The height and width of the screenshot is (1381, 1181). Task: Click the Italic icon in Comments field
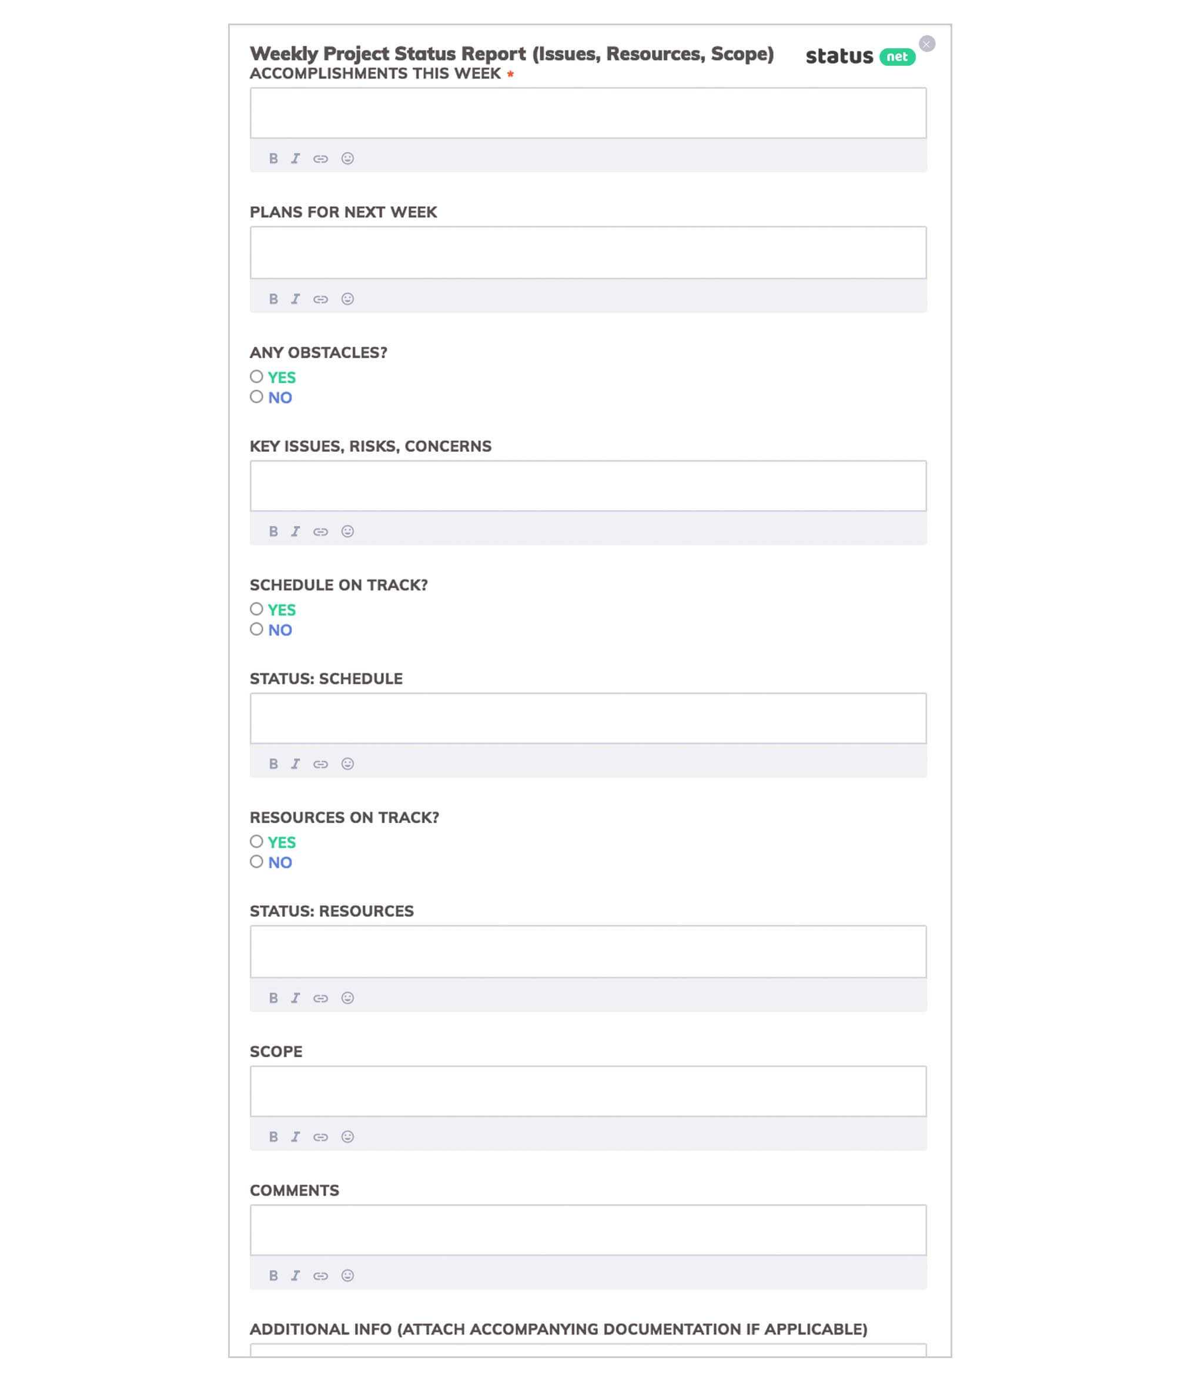point(296,1276)
